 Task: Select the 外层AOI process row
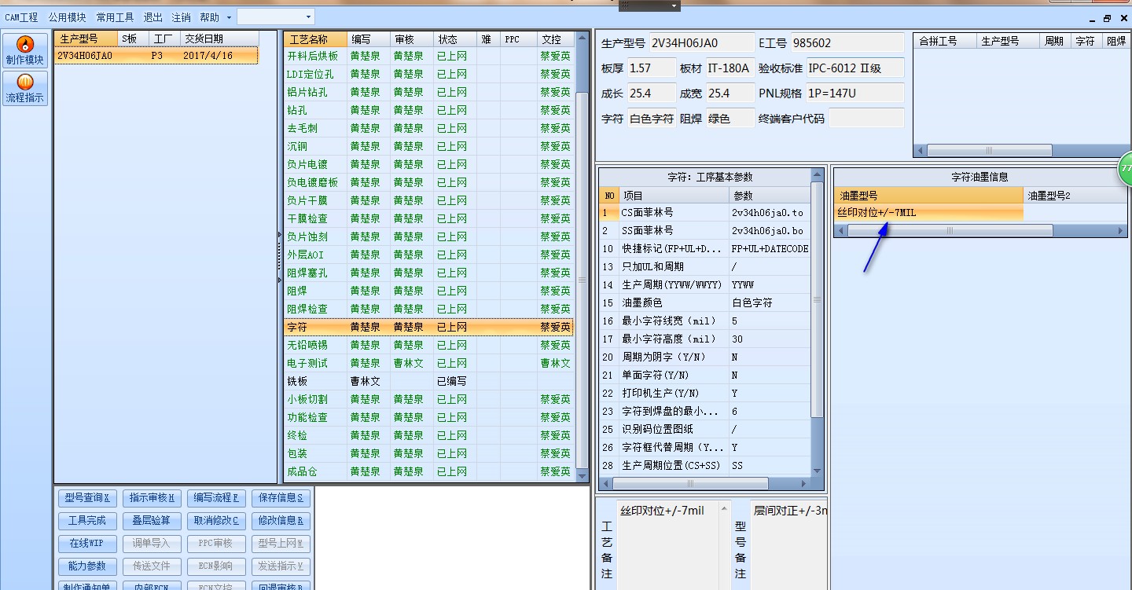point(429,255)
